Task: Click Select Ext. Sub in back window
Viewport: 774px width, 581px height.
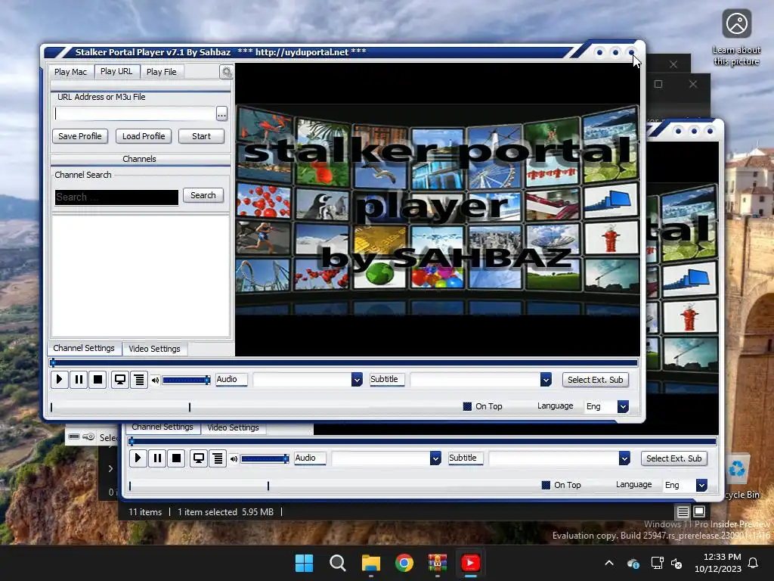Action: 673,458
